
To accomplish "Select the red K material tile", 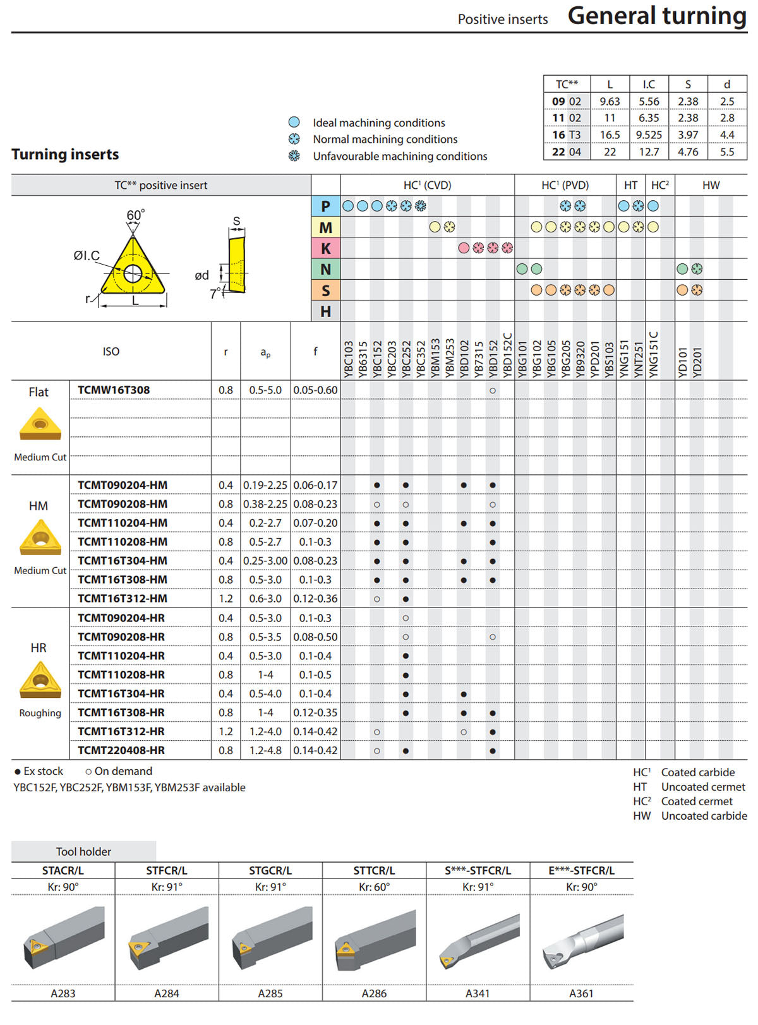I will click(x=326, y=248).
